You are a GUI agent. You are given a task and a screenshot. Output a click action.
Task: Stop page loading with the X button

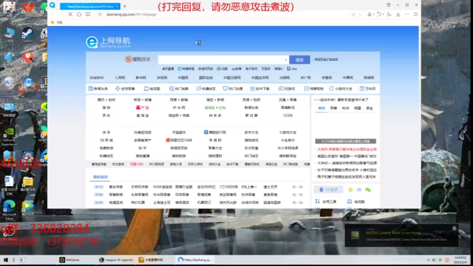tap(70, 14)
